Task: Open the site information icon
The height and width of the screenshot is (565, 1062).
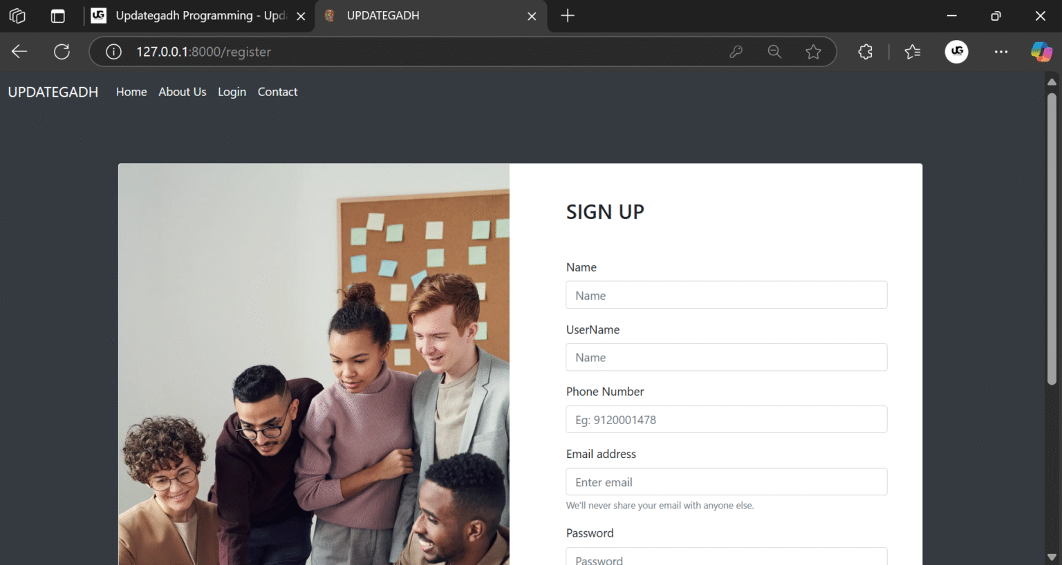Action: pos(113,52)
